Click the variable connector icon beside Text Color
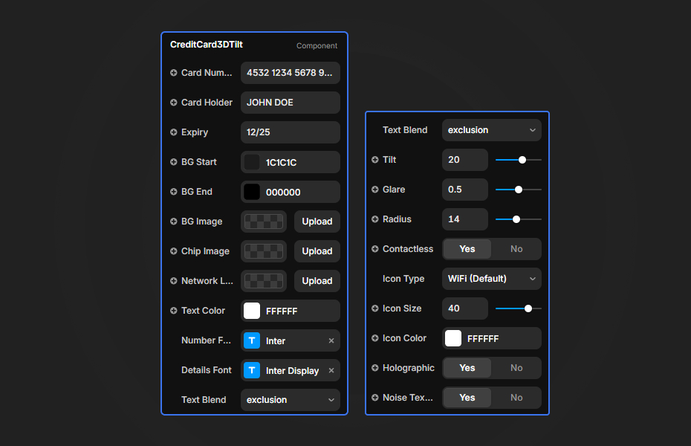 [172, 311]
